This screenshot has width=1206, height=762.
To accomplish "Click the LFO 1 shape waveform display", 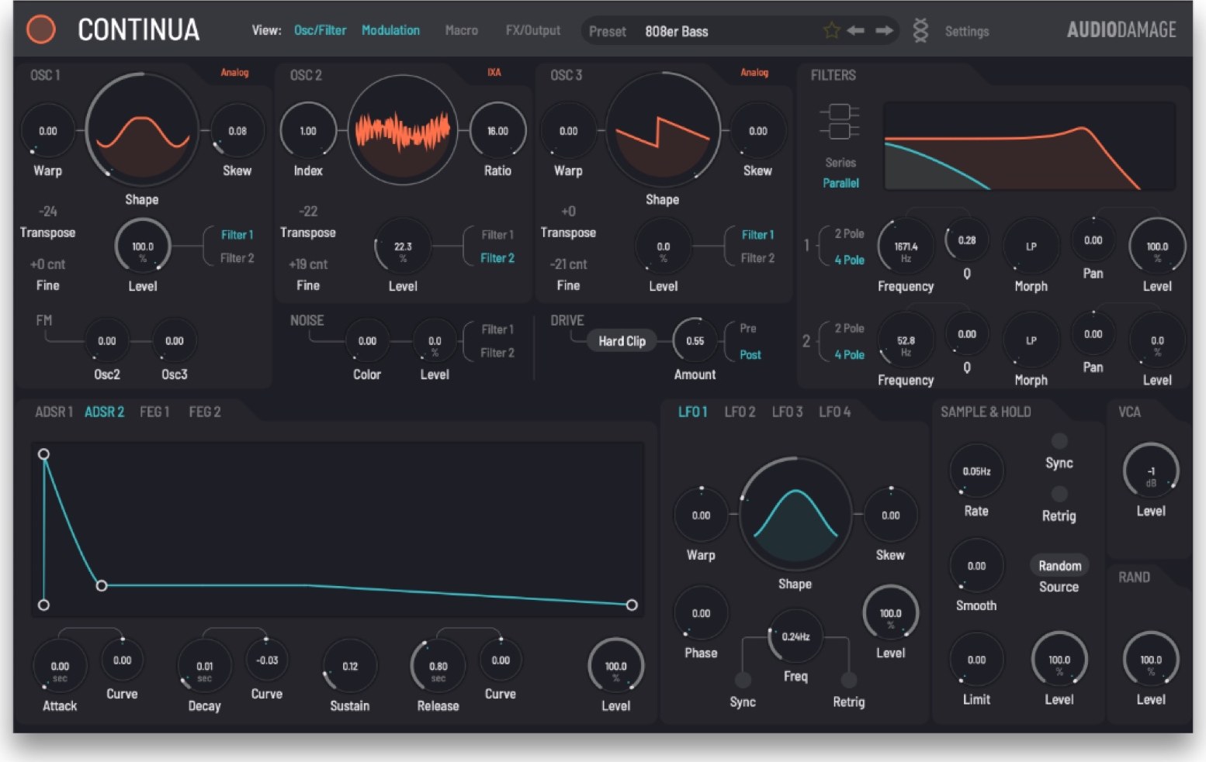I will 795,515.
